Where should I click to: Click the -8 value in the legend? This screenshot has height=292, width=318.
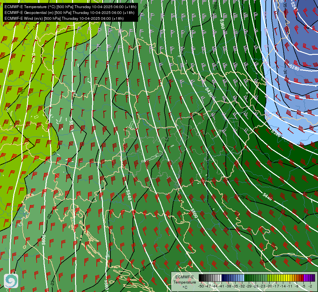[297, 286]
